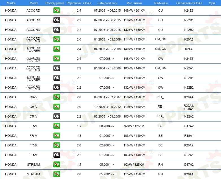Select engine code N22A2
Viewport: 221px width, 179px height.
189,116
